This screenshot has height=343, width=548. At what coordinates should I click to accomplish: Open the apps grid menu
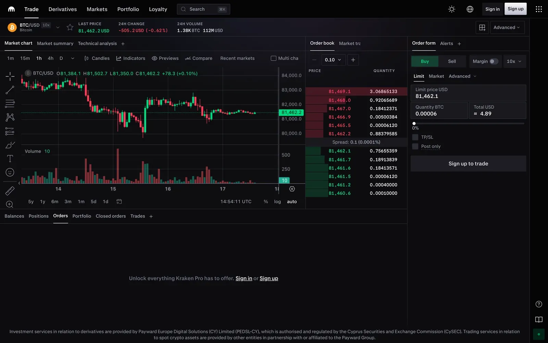[x=539, y=9]
